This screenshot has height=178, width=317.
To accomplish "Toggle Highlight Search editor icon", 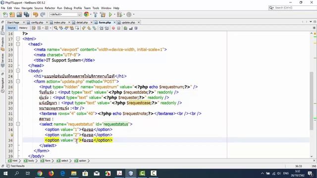I will pyautogui.click(x=72, y=28).
